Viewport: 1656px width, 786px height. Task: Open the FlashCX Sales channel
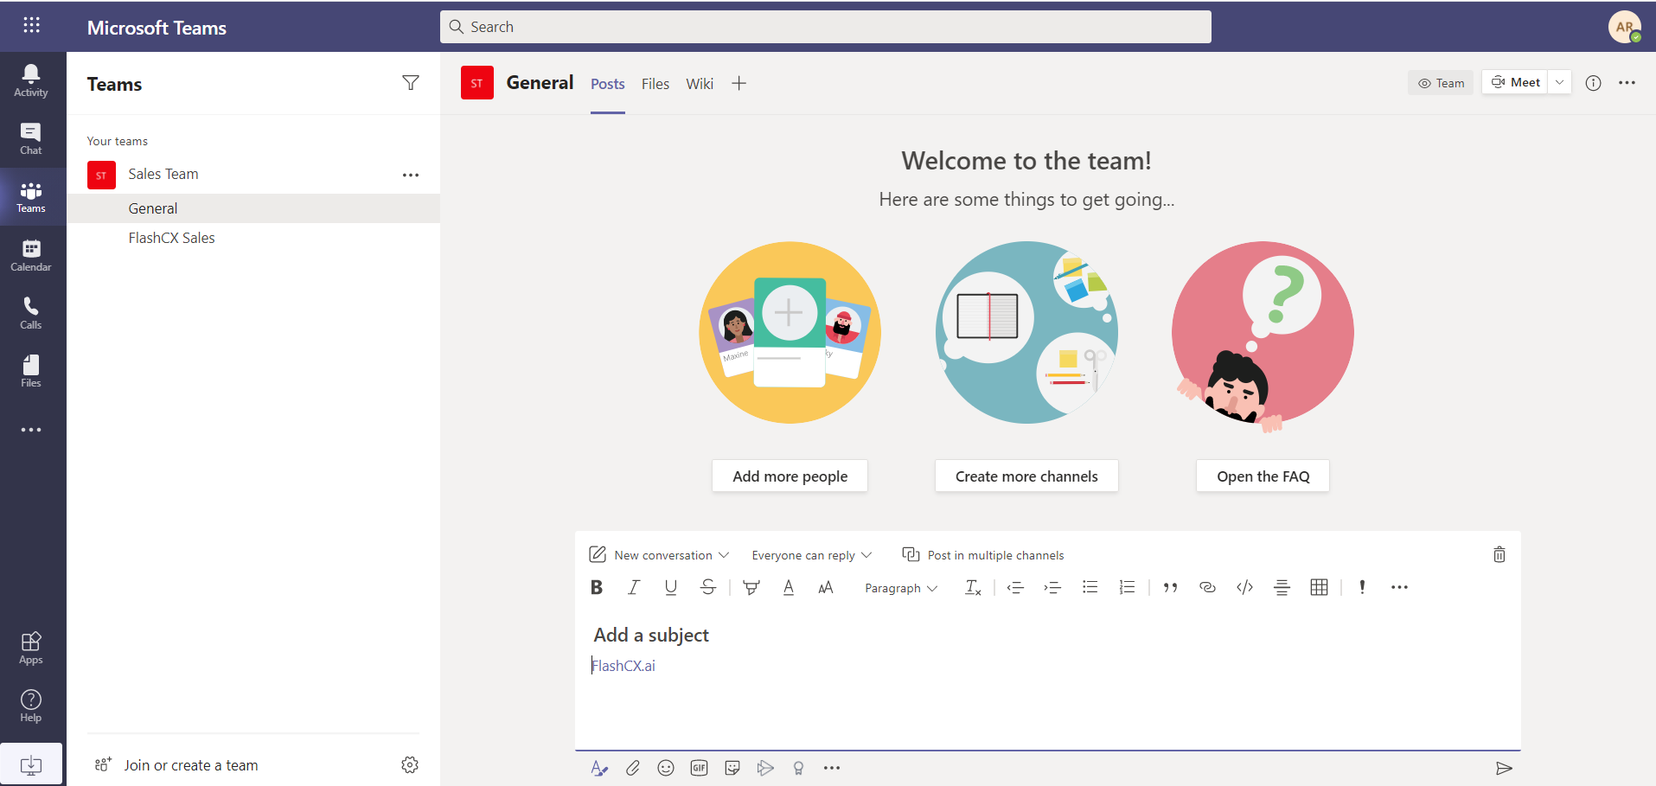253,238
